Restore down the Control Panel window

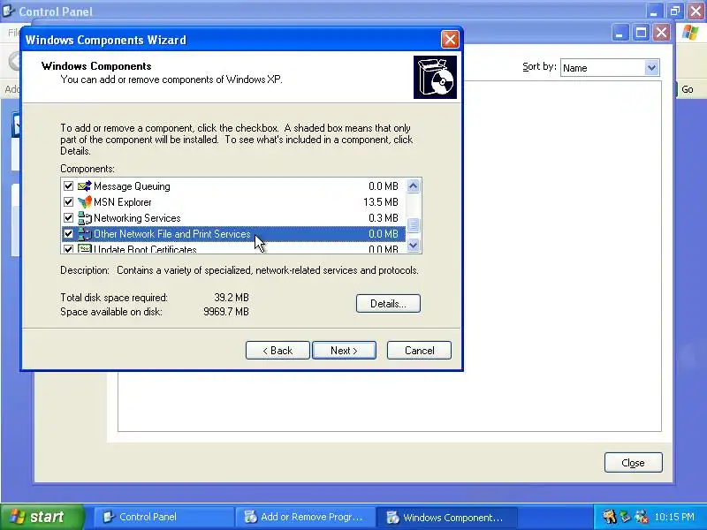[x=674, y=11]
